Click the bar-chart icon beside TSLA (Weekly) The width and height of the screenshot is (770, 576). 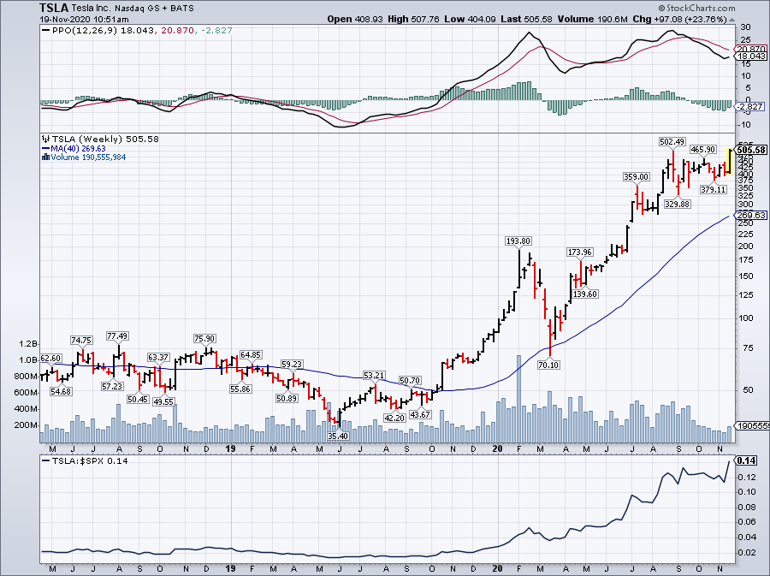(45, 139)
